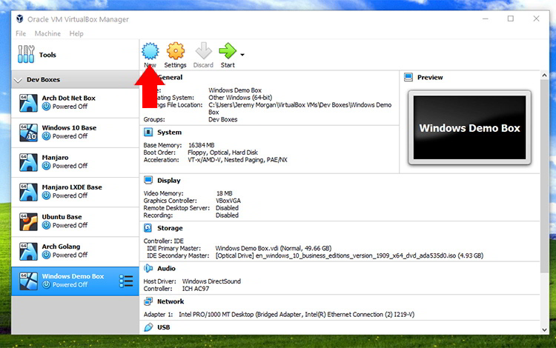This screenshot has height=348, width=556.
Task: Click the Arch Dot Net Box power status icon
Action: 47,106
